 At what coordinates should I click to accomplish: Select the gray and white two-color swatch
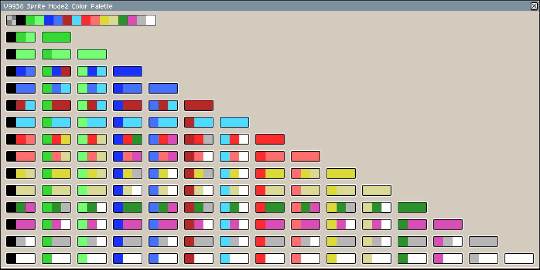coord(483,259)
